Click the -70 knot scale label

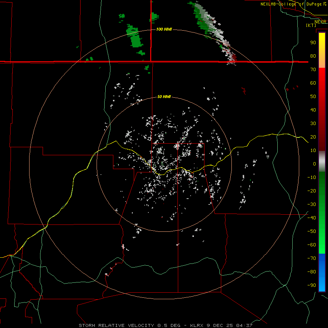coord(312,258)
